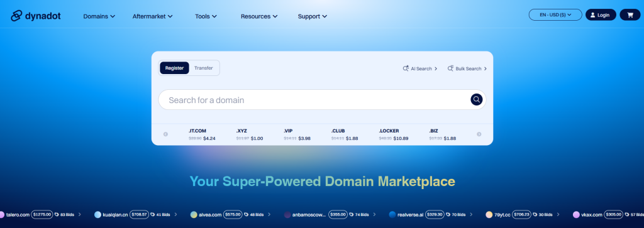Click chevron after talero.com bids

(80, 214)
